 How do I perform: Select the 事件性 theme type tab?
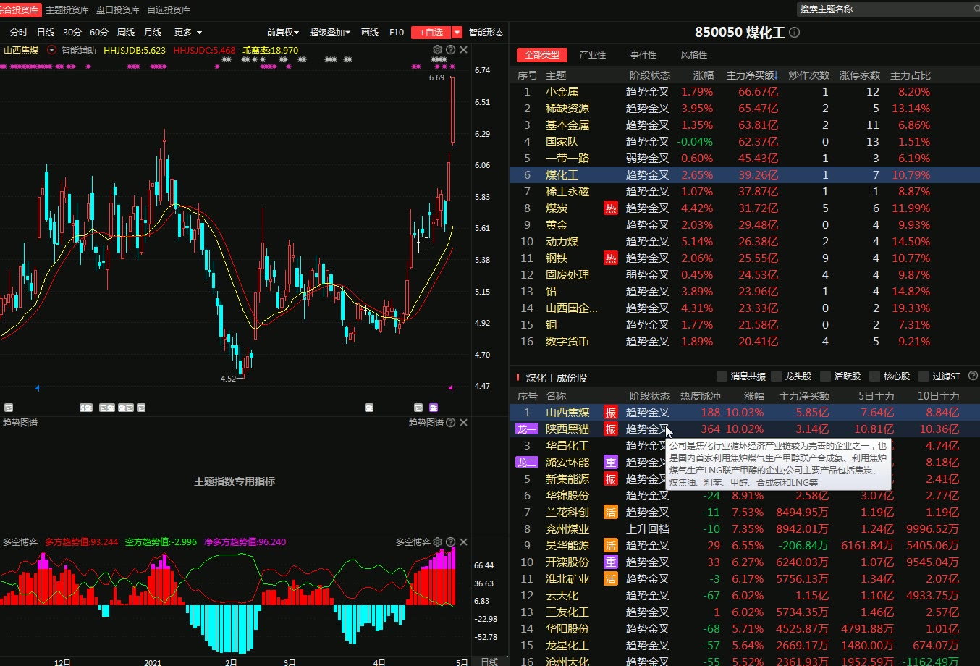pyautogui.click(x=643, y=55)
